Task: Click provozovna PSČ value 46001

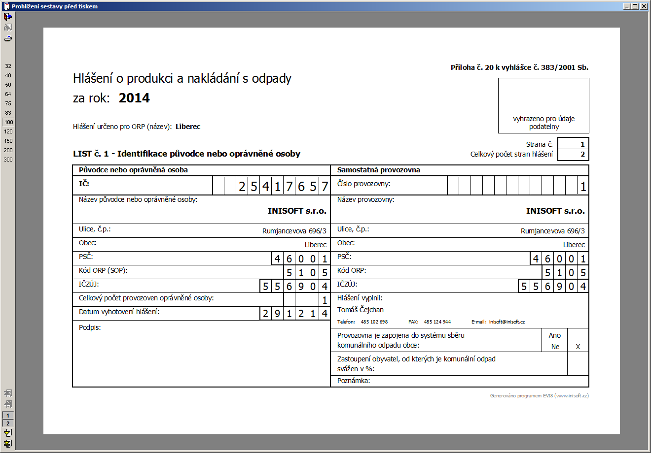Action: [559, 259]
